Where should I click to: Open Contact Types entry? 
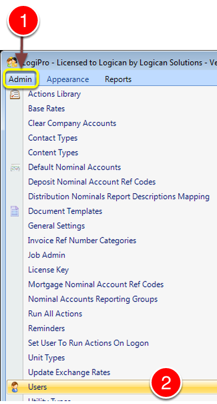point(52,138)
